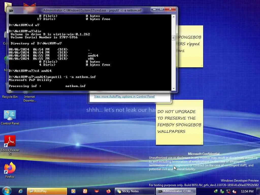Click the cmd window title bar text
This screenshot has height=195, width=260.
click(92, 10)
